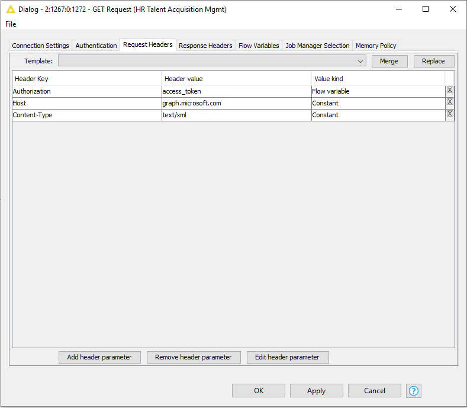Confirm with the OK button

point(259,390)
